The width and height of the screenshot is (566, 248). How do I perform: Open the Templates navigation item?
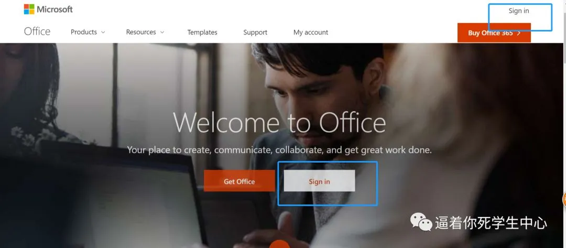point(202,32)
